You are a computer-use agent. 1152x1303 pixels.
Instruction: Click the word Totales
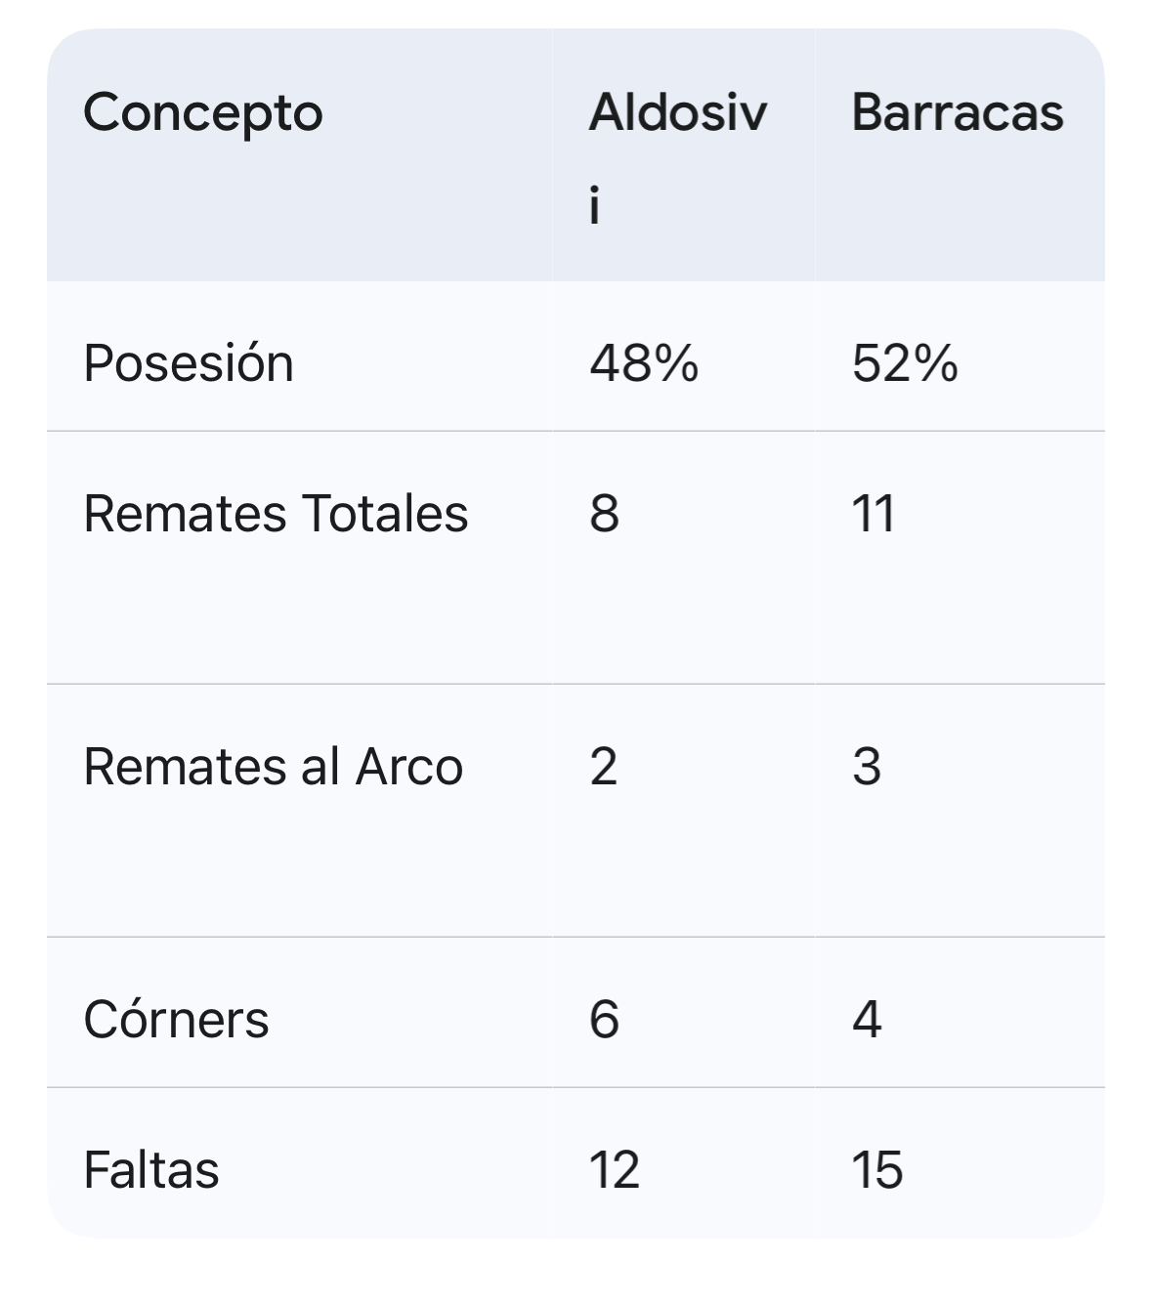pyautogui.click(x=385, y=514)
